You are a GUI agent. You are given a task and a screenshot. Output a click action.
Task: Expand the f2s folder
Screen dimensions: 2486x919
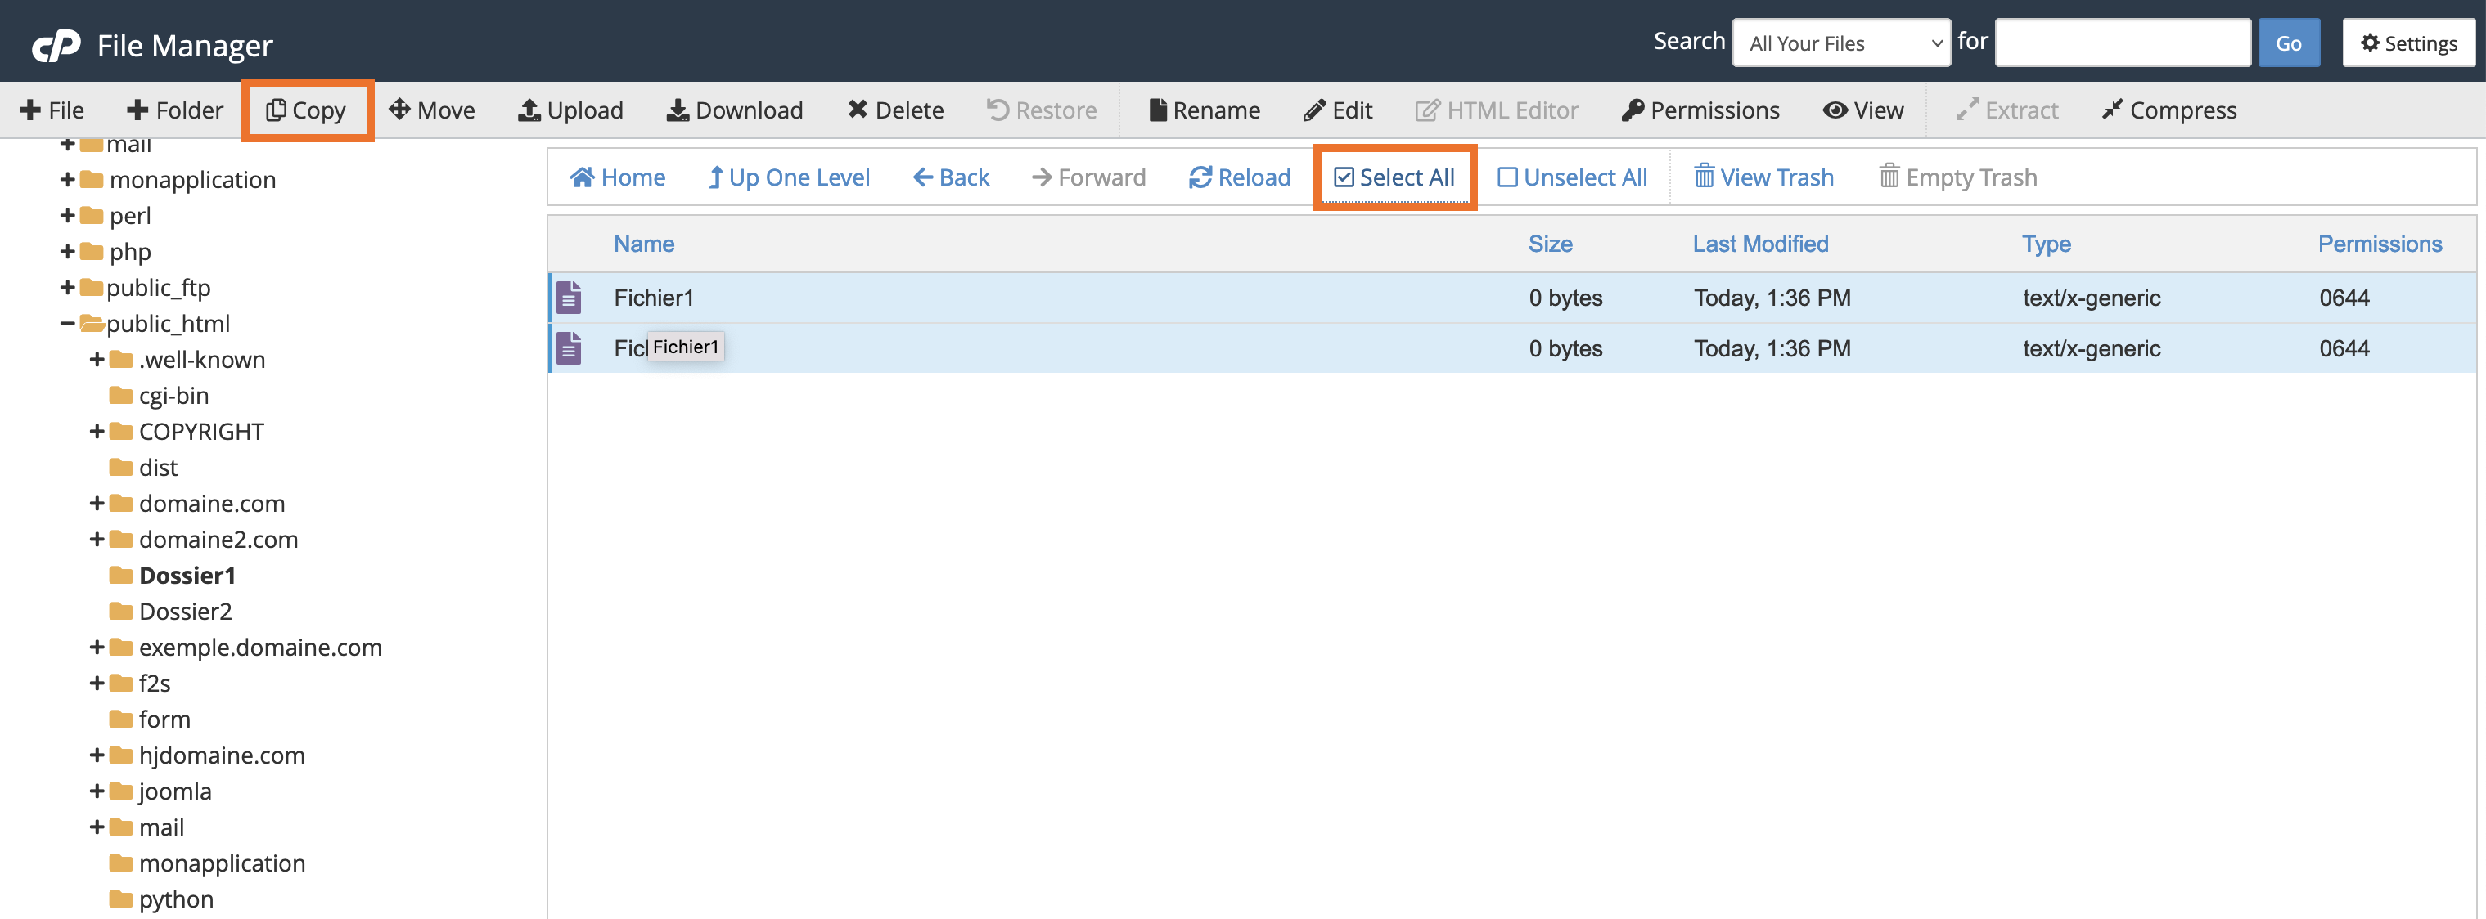(x=97, y=683)
